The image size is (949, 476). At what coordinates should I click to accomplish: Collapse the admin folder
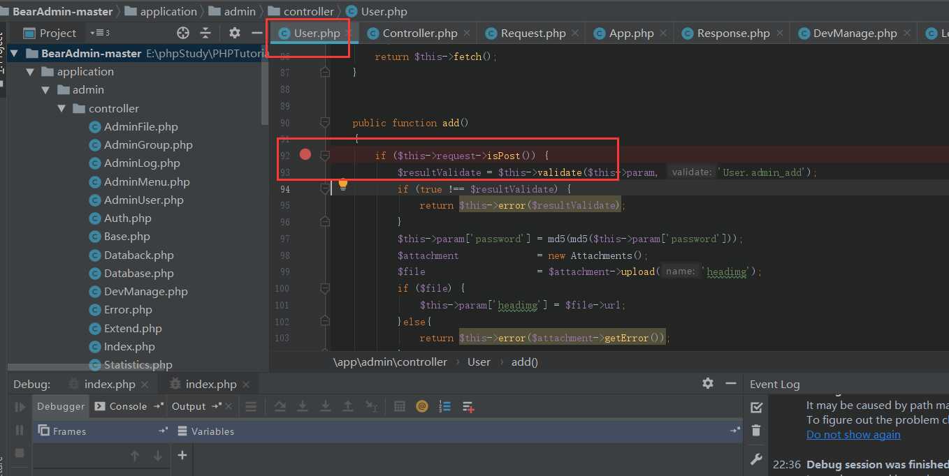point(45,90)
